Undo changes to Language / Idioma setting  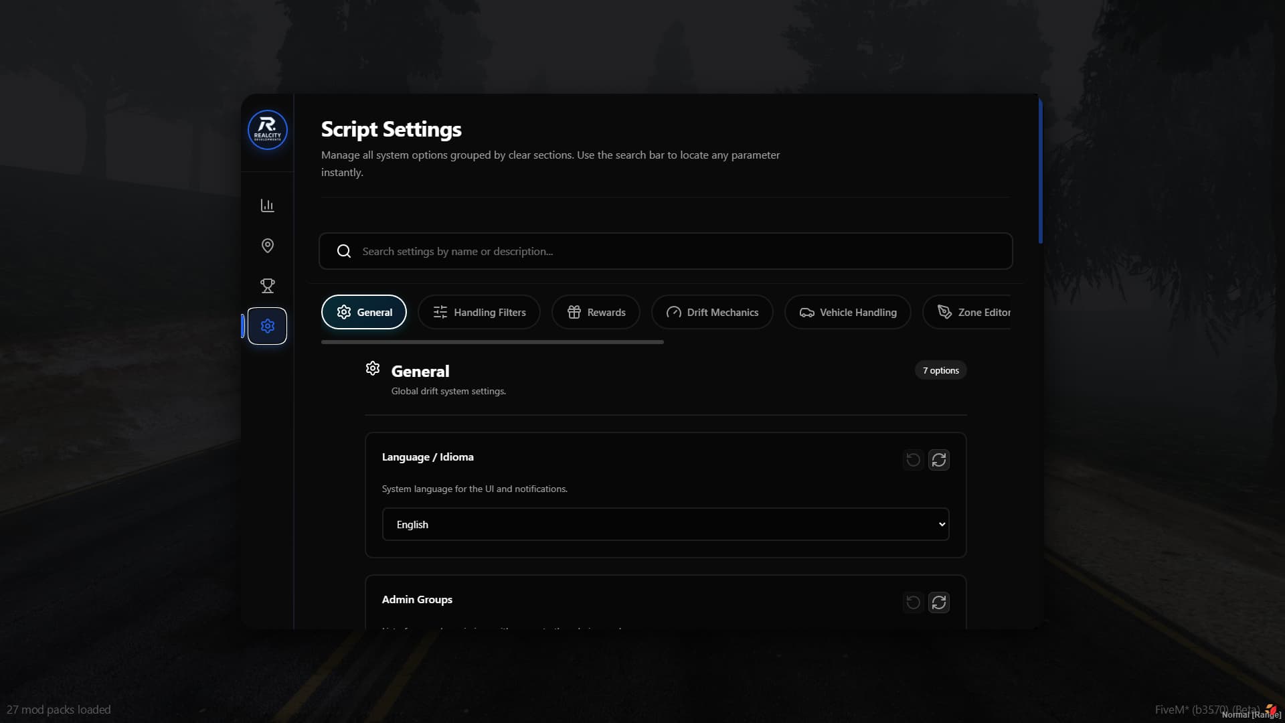pos(913,460)
